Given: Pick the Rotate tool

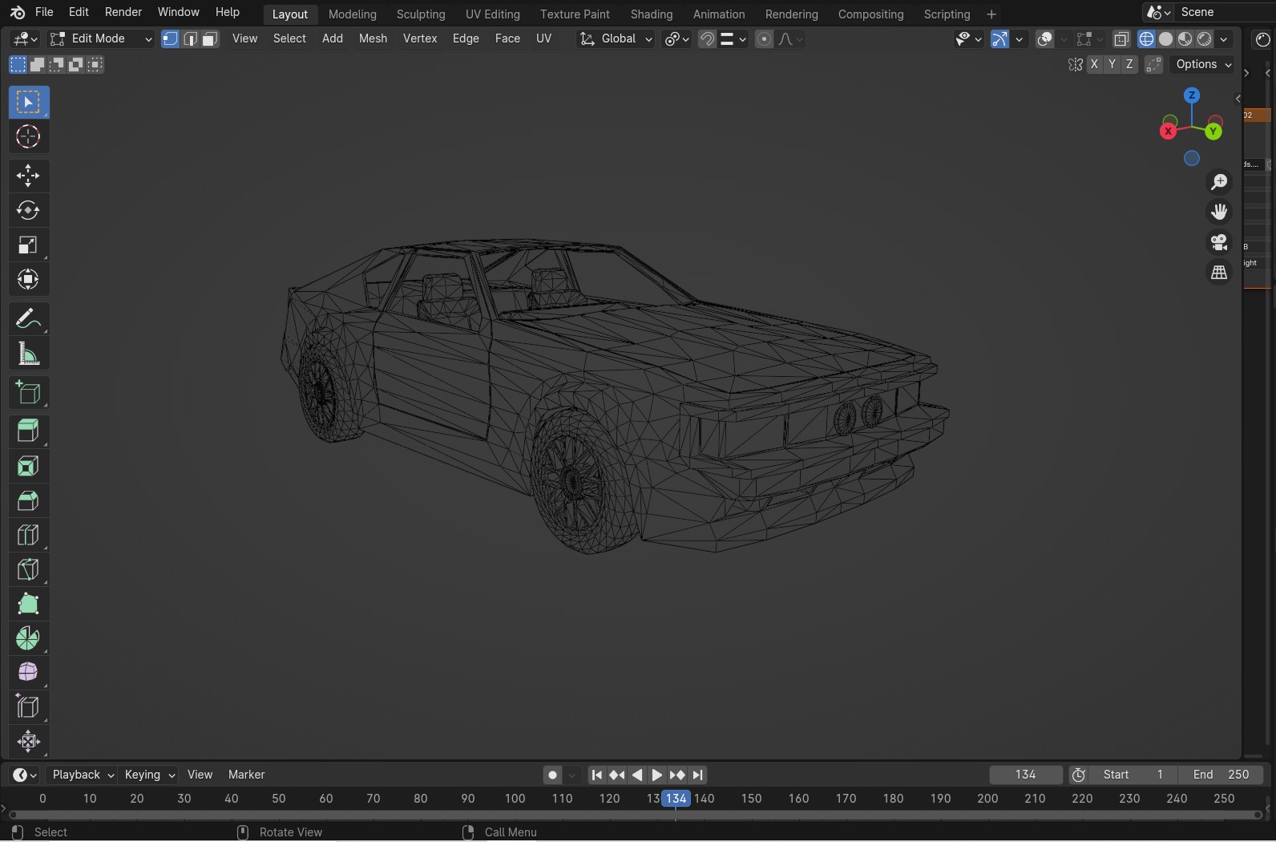Looking at the screenshot, I should [x=28, y=210].
